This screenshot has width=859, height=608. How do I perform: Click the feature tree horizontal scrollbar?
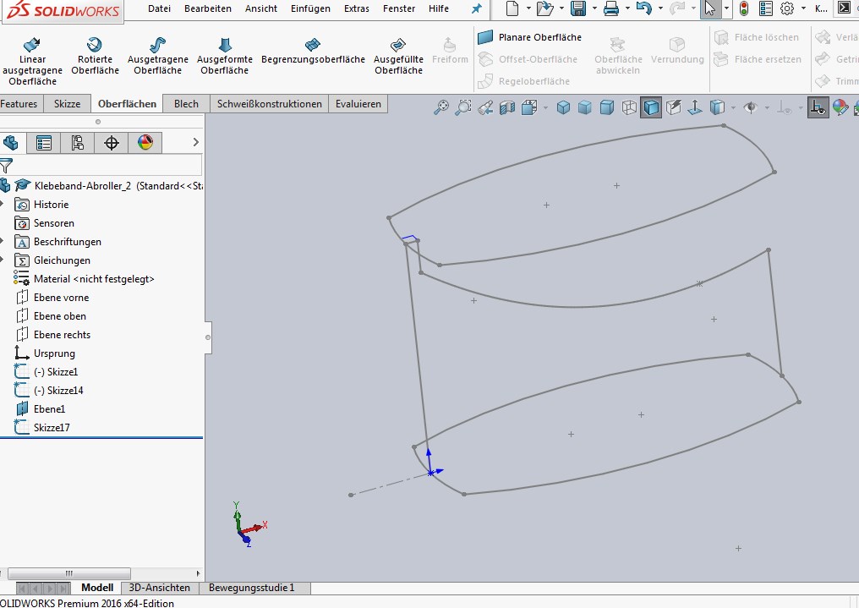(69, 573)
